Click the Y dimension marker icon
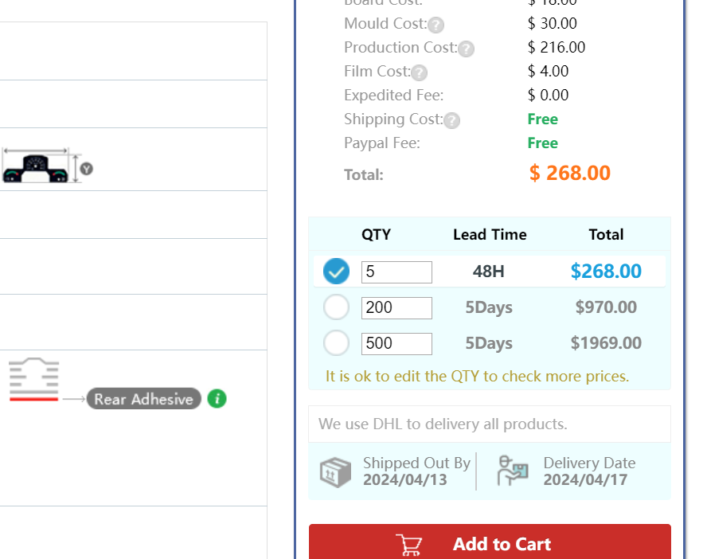This screenshot has width=707, height=559. [87, 169]
